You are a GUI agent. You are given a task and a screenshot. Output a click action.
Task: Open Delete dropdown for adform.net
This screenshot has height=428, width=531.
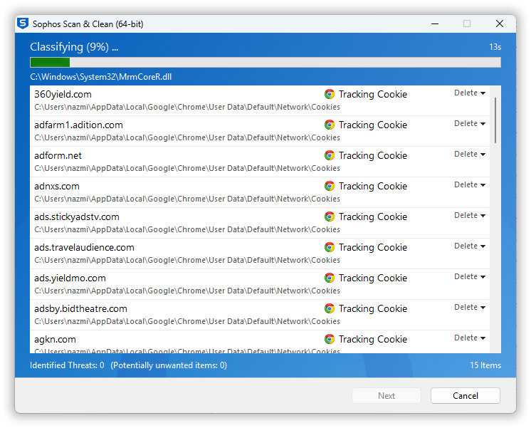click(470, 155)
